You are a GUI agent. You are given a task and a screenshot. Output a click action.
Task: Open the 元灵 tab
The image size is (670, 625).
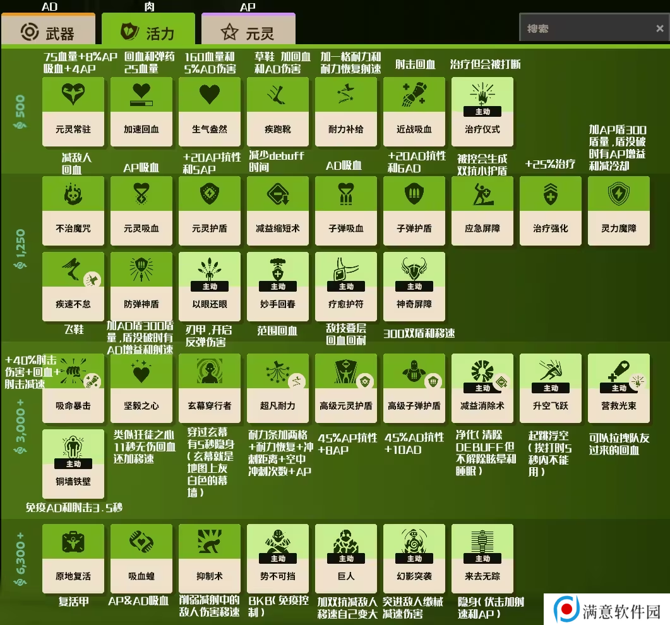coord(248,29)
